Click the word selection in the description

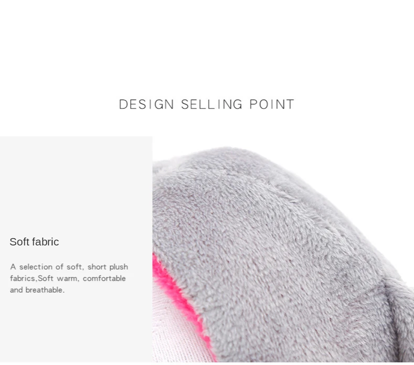(x=36, y=267)
